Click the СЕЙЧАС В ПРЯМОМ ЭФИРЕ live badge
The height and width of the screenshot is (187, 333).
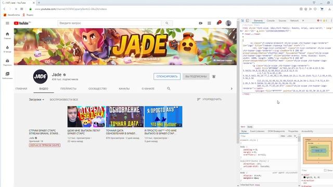[x=45, y=145]
